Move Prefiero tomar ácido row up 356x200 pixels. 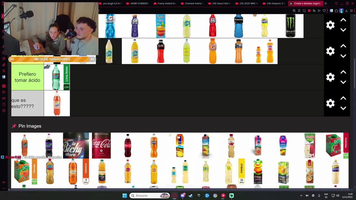343,72
